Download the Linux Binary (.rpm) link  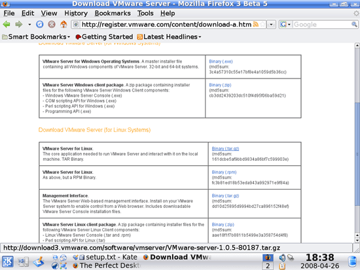click(224, 172)
